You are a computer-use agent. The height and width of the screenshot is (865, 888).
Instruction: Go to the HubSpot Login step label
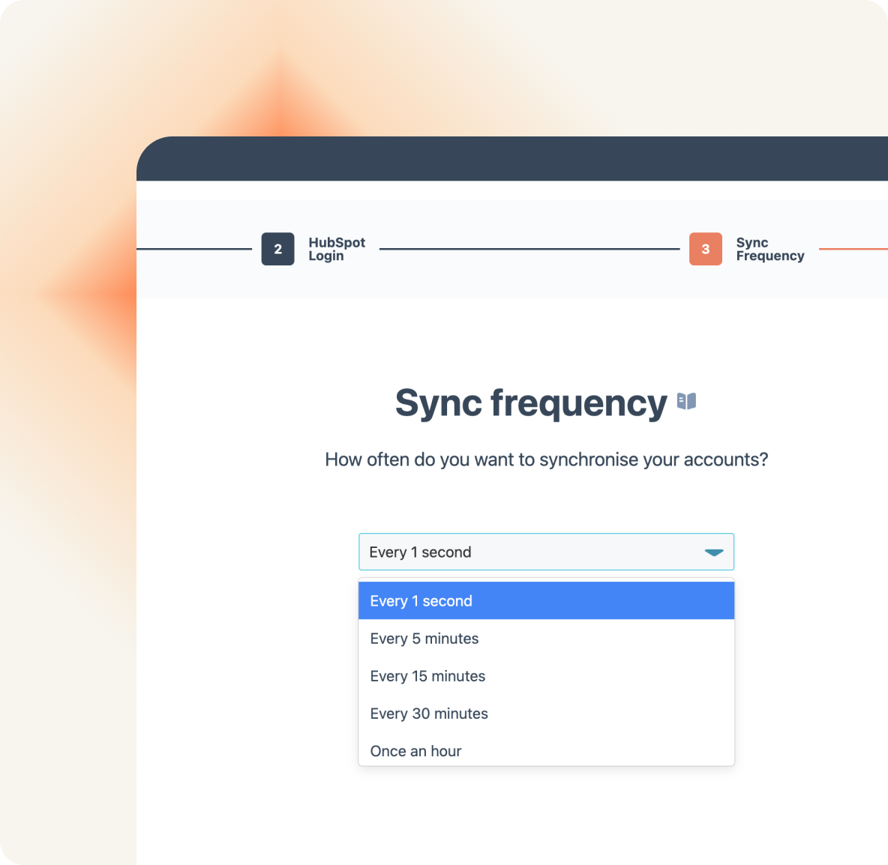click(x=336, y=249)
